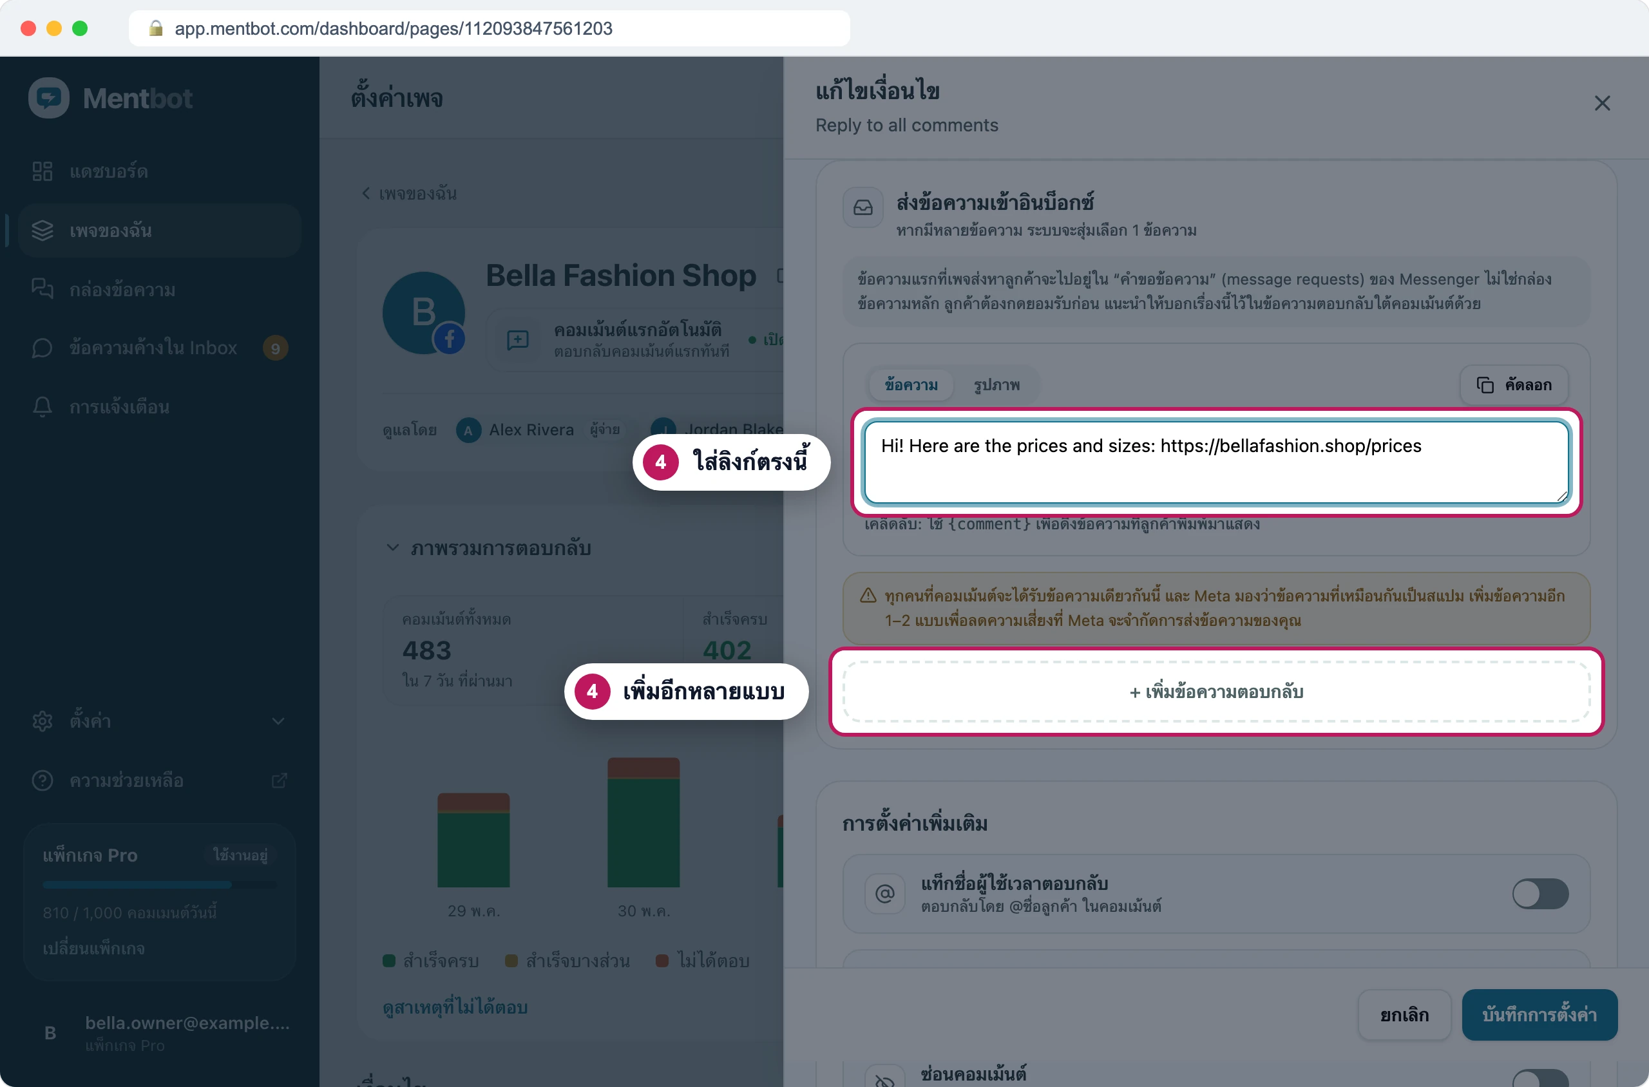This screenshot has height=1087, width=1649.
Task: Click the คัดลอก copy button
Action: [1514, 384]
